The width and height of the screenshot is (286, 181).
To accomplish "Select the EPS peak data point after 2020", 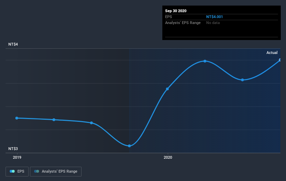I will (205, 61).
